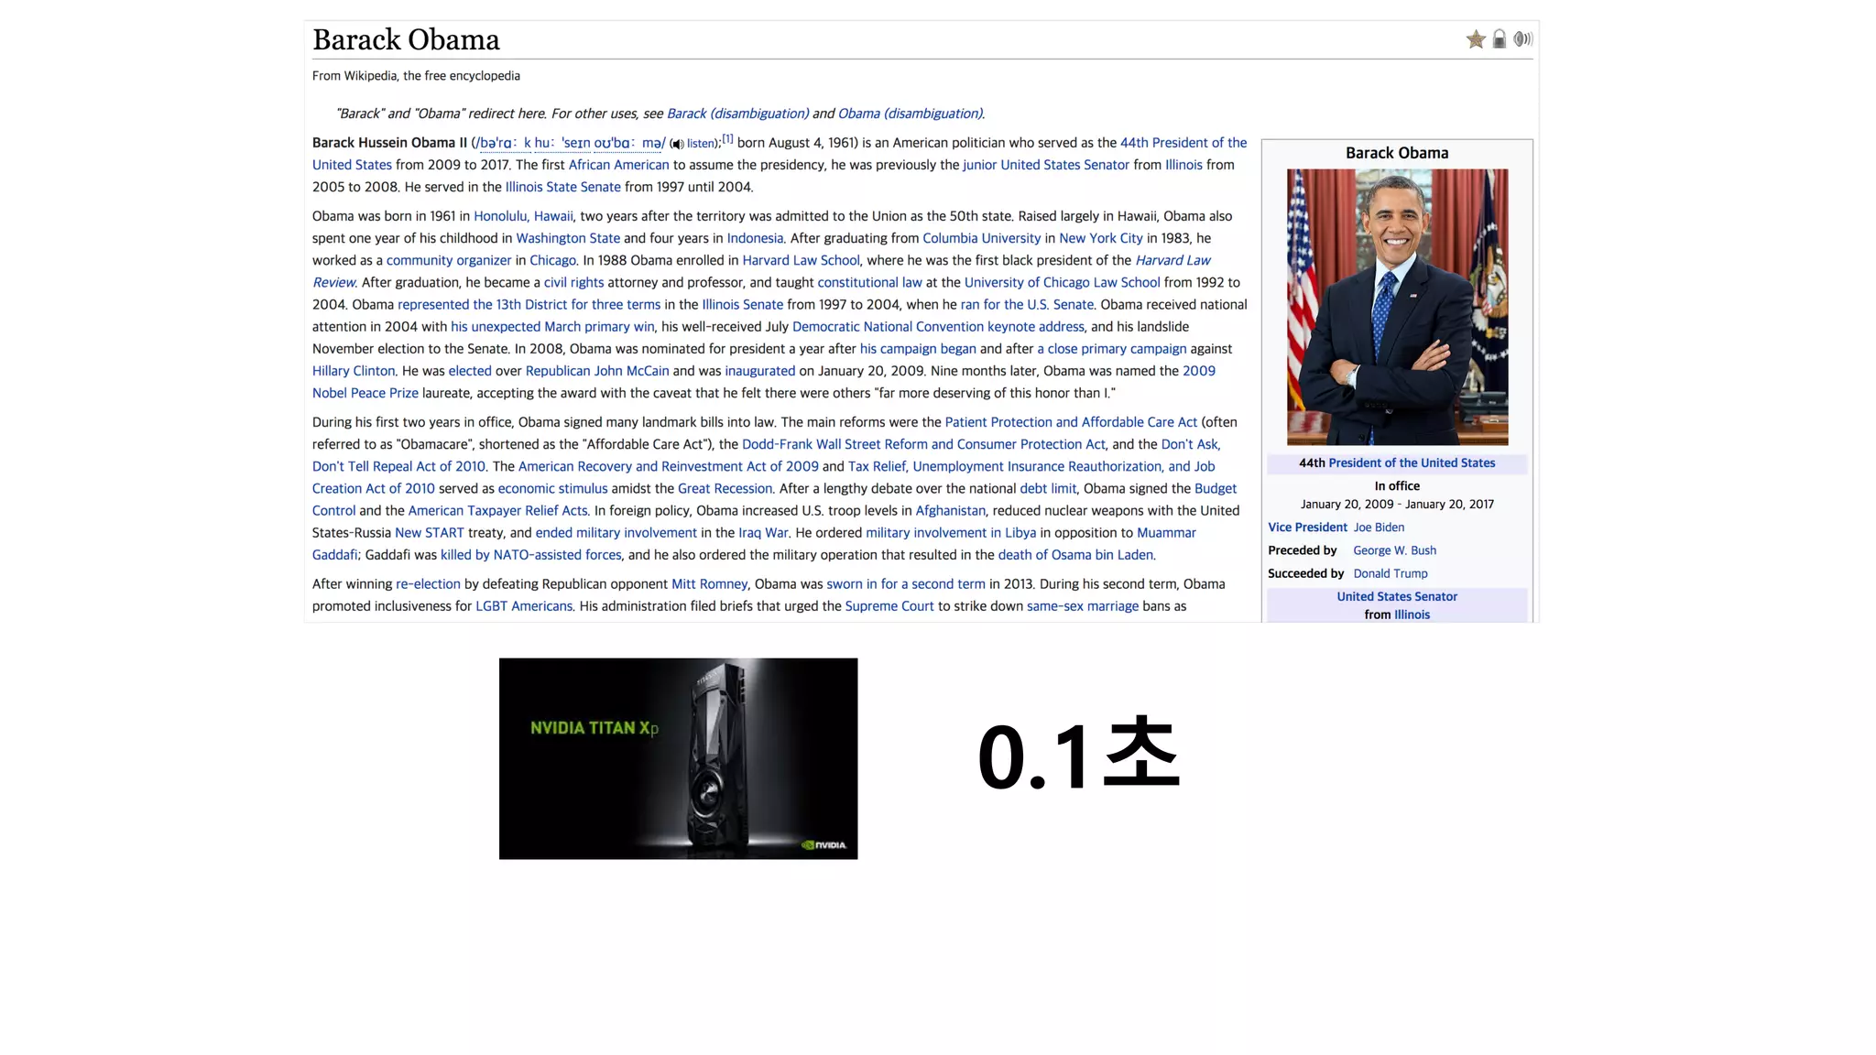Viewport: 1876px width, 1055px height.
Task: Open the Columbia University link
Action: pyautogui.click(x=981, y=238)
